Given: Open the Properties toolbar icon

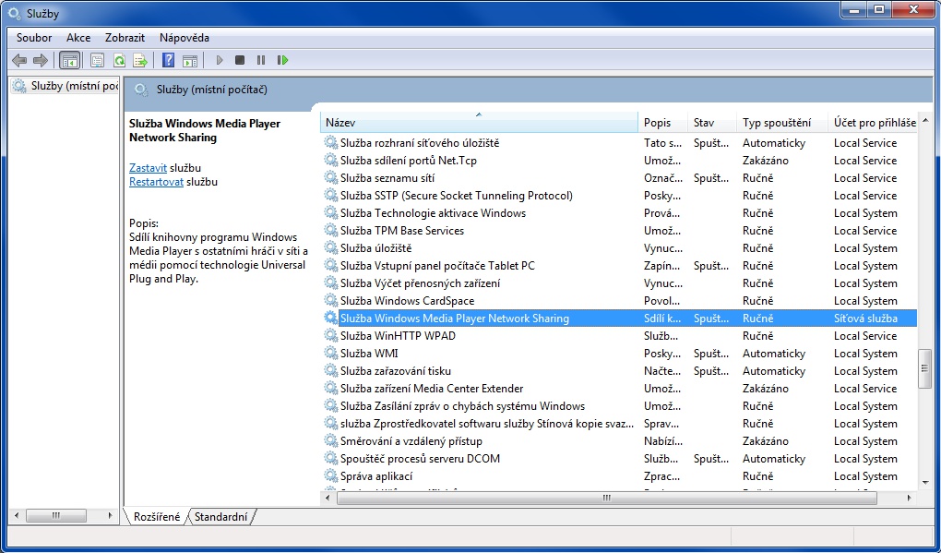Looking at the screenshot, I should click(x=97, y=60).
